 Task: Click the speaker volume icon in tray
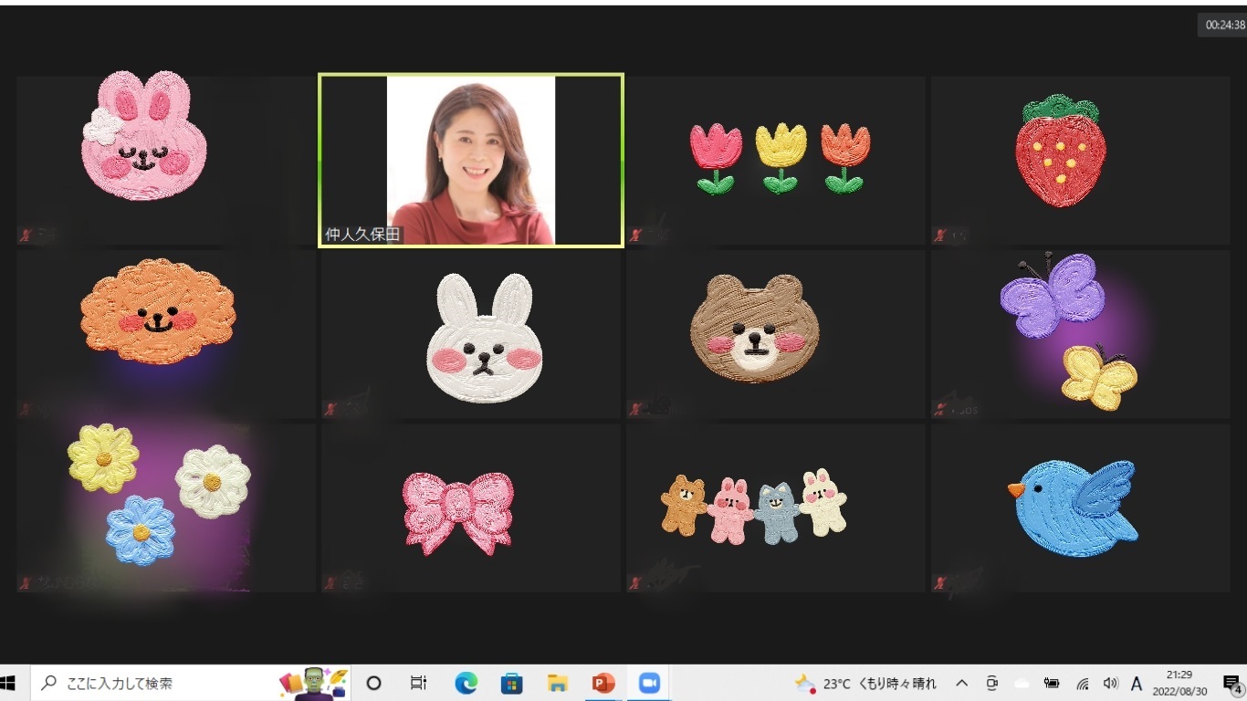[1110, 683]
